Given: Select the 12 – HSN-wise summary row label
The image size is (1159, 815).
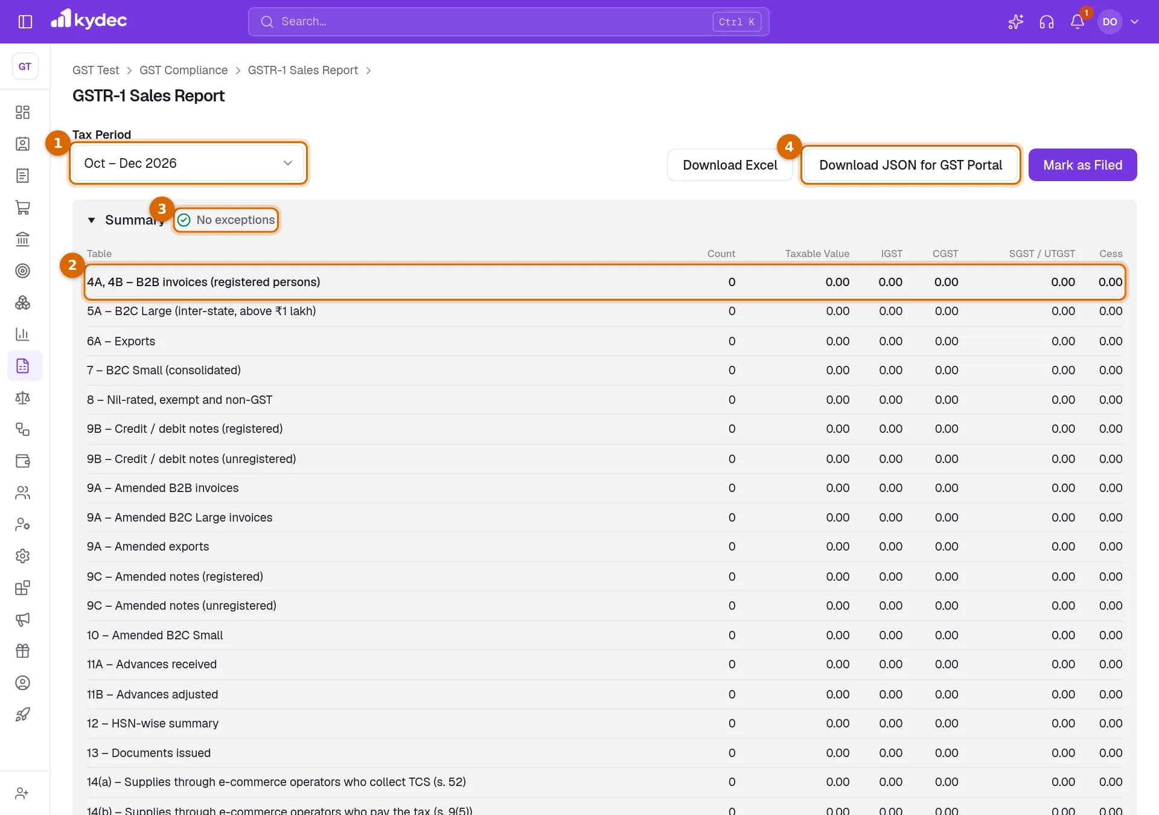Looking at the screenshot, I should click(x=153, y=723).
